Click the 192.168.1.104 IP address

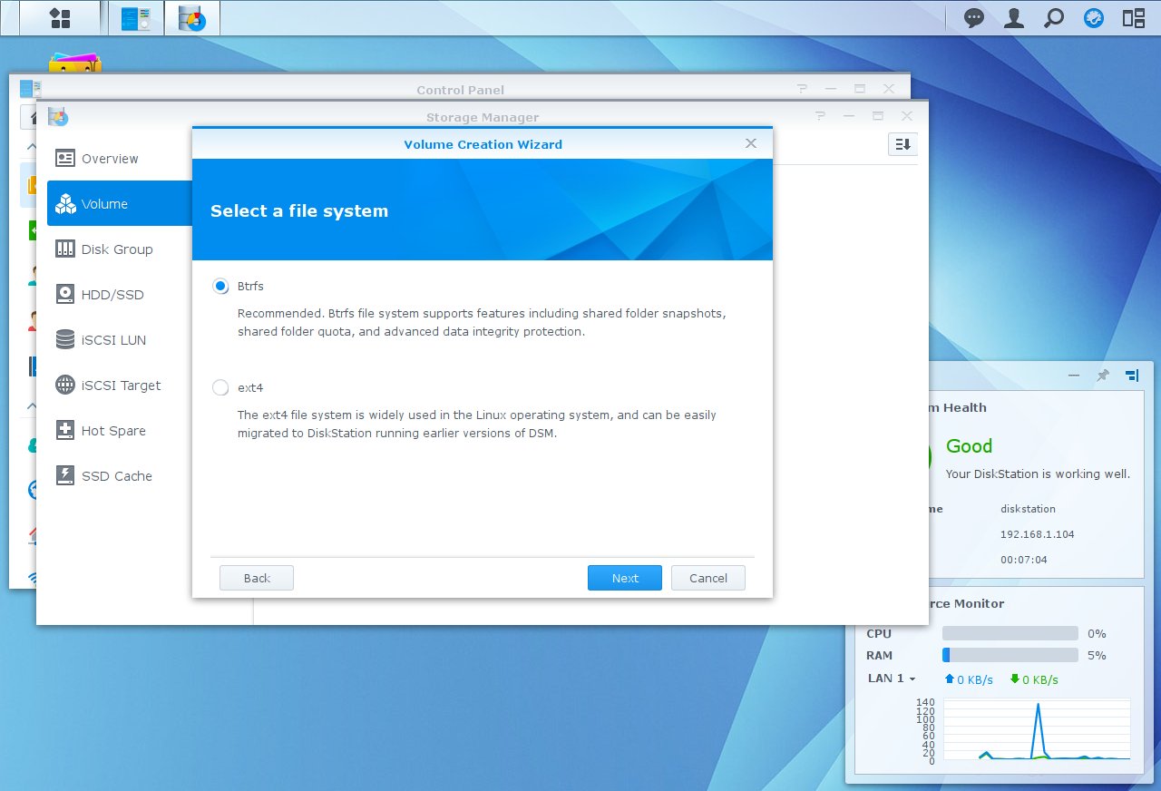1038,534
